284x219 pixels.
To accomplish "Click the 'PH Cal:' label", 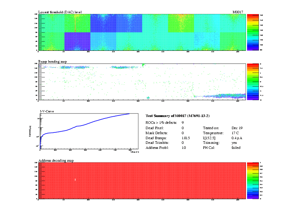I will (x=209, y=148).
